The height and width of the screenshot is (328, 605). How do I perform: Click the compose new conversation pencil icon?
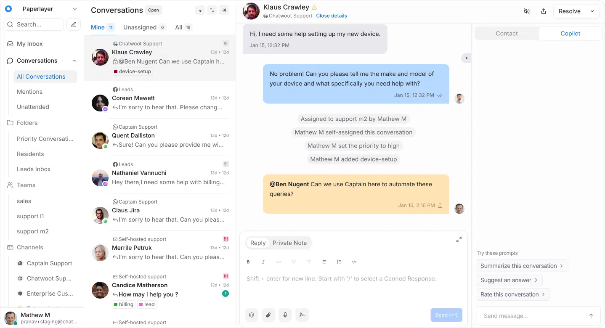(x=74, y=24)
